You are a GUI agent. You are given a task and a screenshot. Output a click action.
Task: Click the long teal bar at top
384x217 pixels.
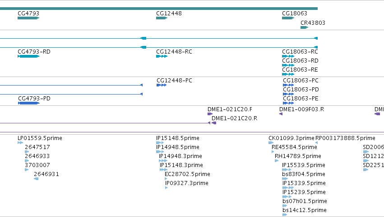pyautogui.click(x=159, y=9)
